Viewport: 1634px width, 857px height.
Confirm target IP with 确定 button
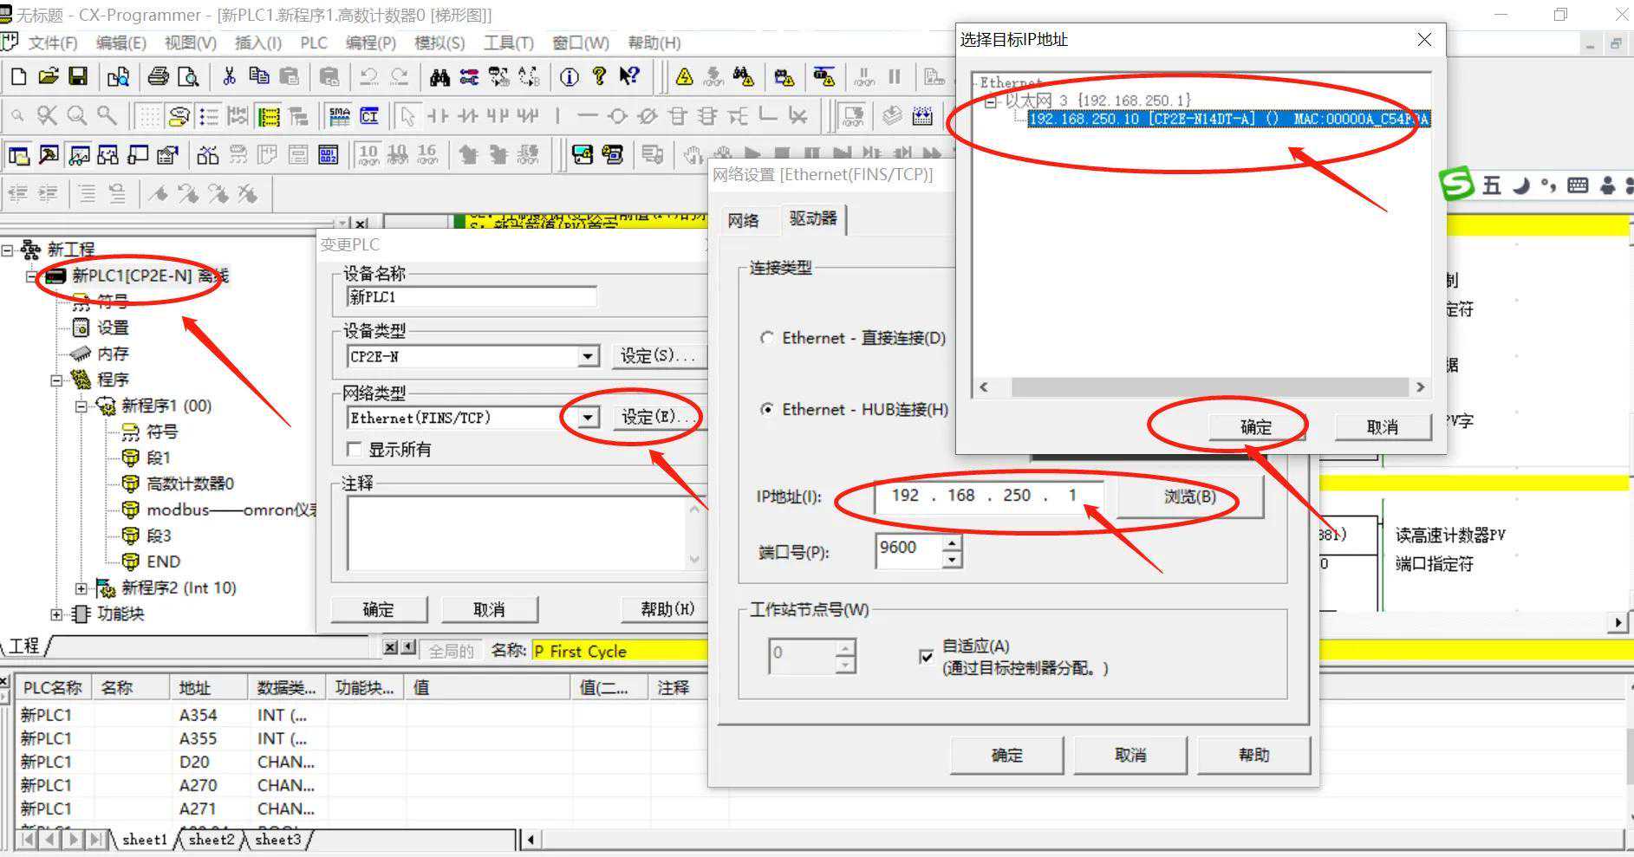(1255, 426)
